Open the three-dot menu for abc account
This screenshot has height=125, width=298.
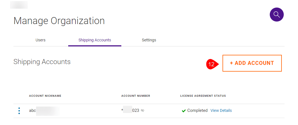click(19, 111)
